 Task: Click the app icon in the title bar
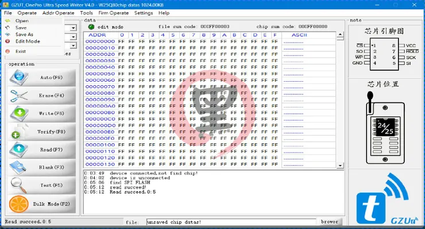tap(6, 5)
